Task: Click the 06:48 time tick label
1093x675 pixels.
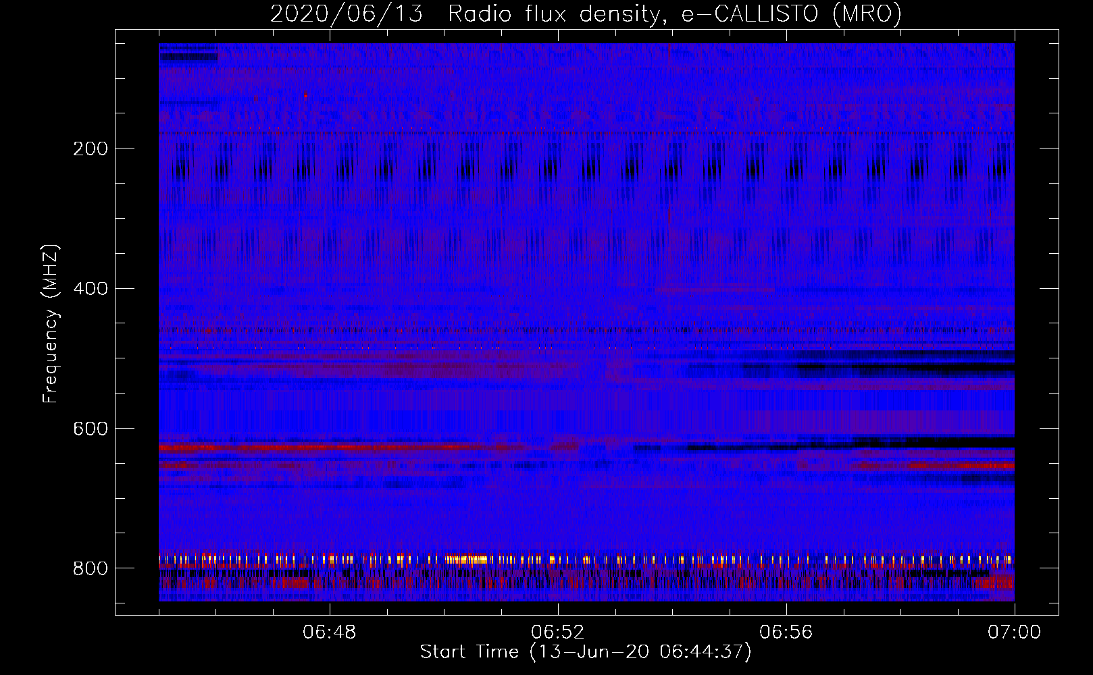Action: coord(330,632)
